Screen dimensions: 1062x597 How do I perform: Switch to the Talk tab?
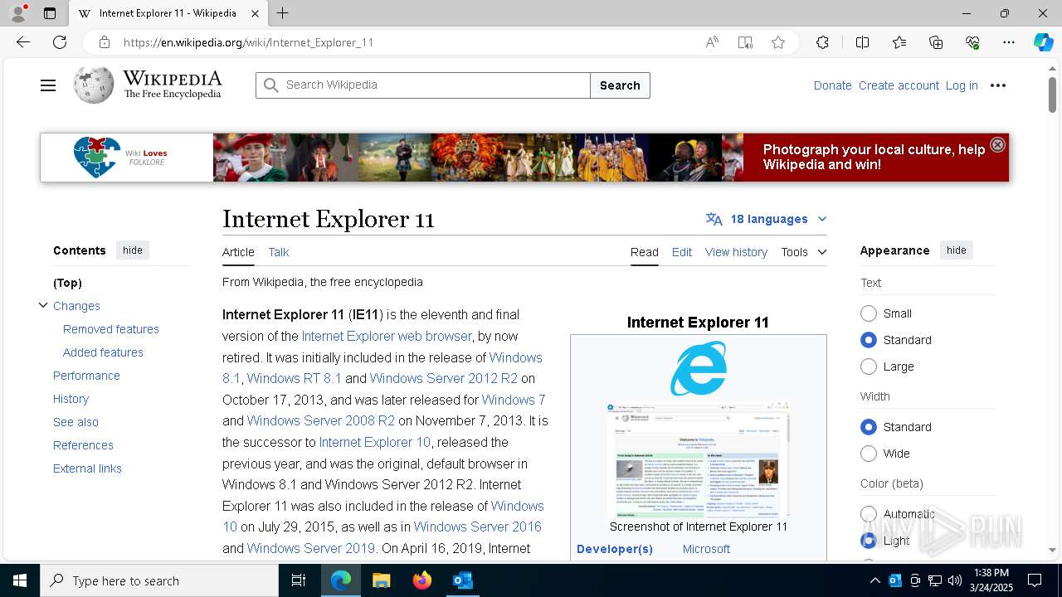point(279,252)
